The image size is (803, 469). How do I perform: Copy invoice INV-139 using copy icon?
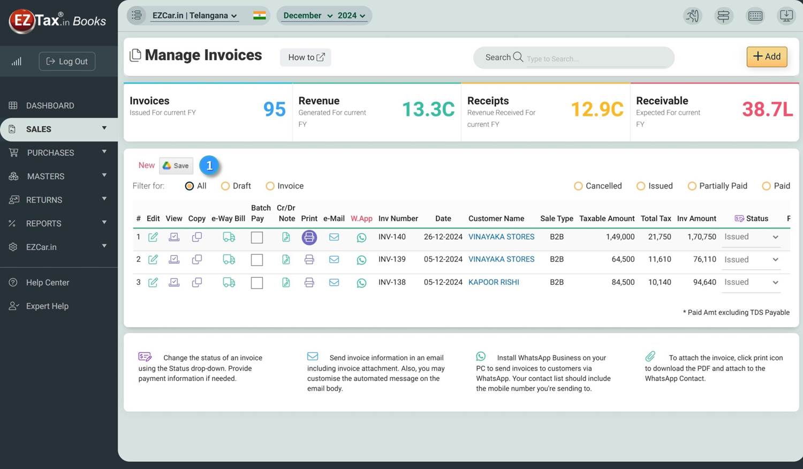click(197, 260)
